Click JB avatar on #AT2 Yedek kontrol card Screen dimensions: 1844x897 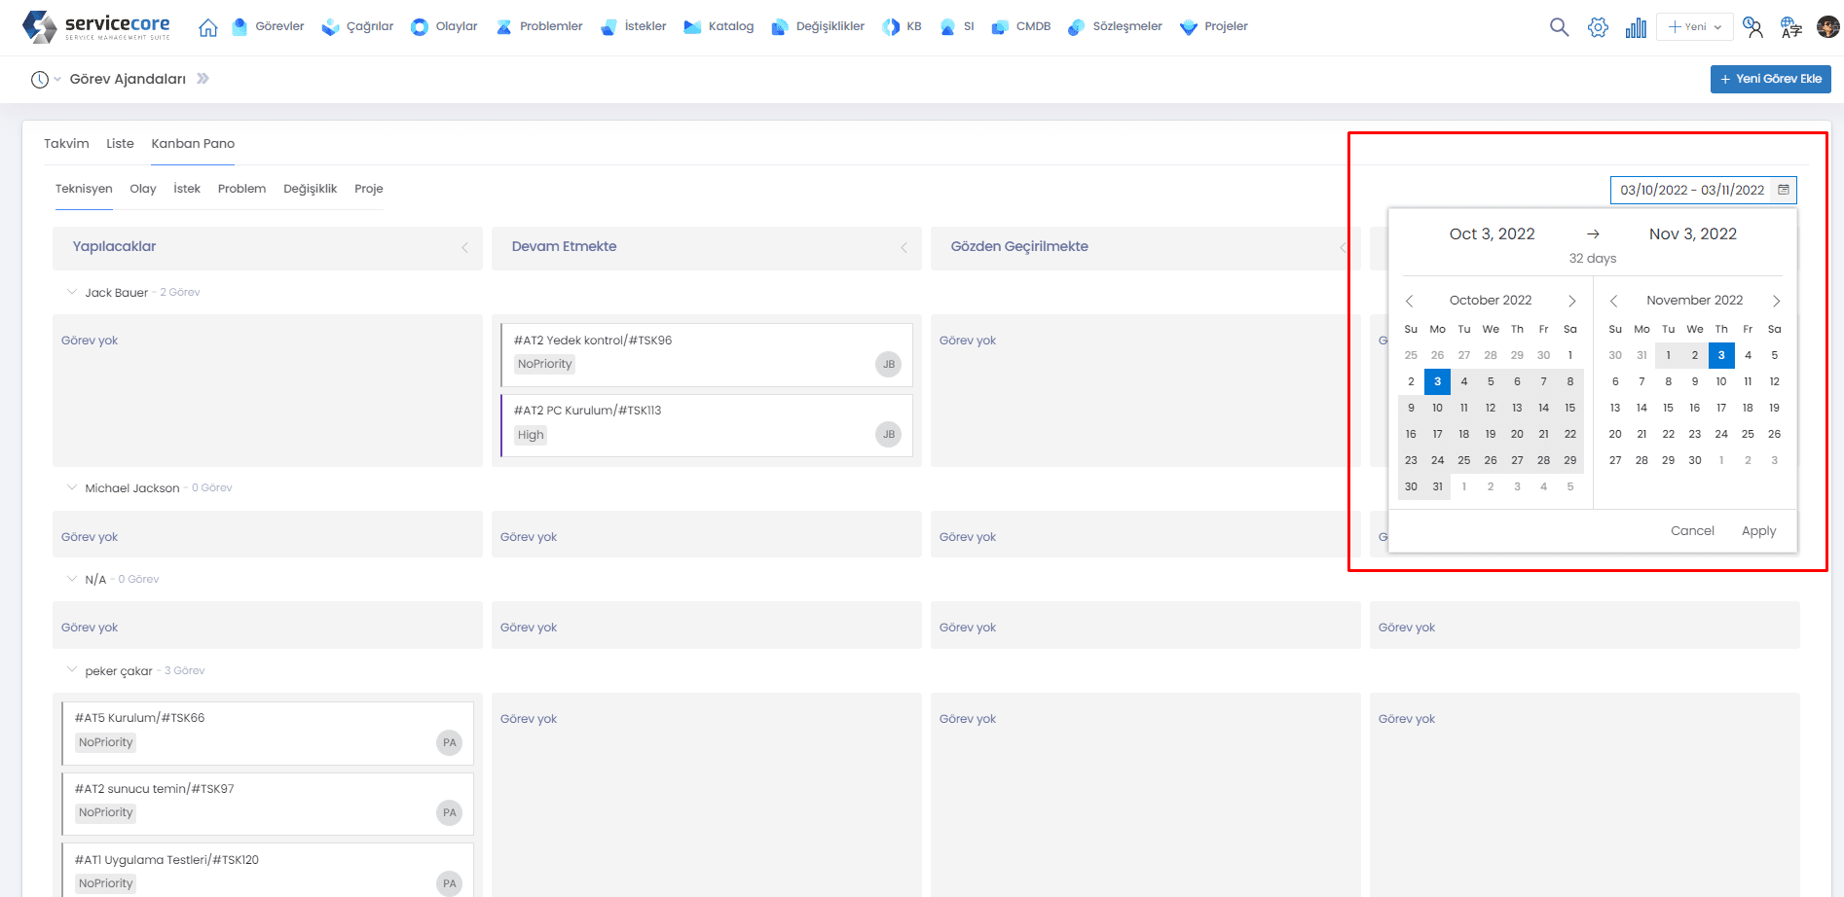888,364
